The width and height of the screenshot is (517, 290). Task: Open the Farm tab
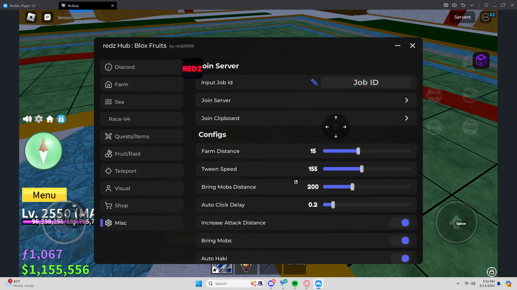point(142,84)
